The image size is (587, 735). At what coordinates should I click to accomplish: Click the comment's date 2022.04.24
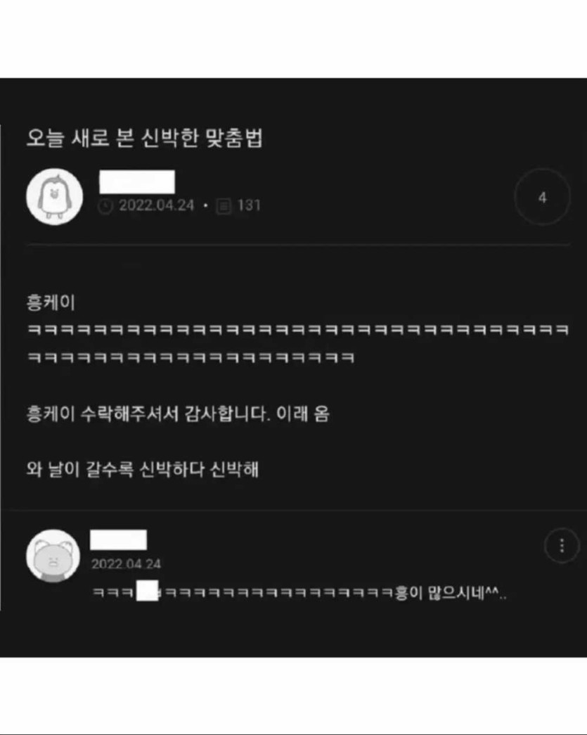126,563
